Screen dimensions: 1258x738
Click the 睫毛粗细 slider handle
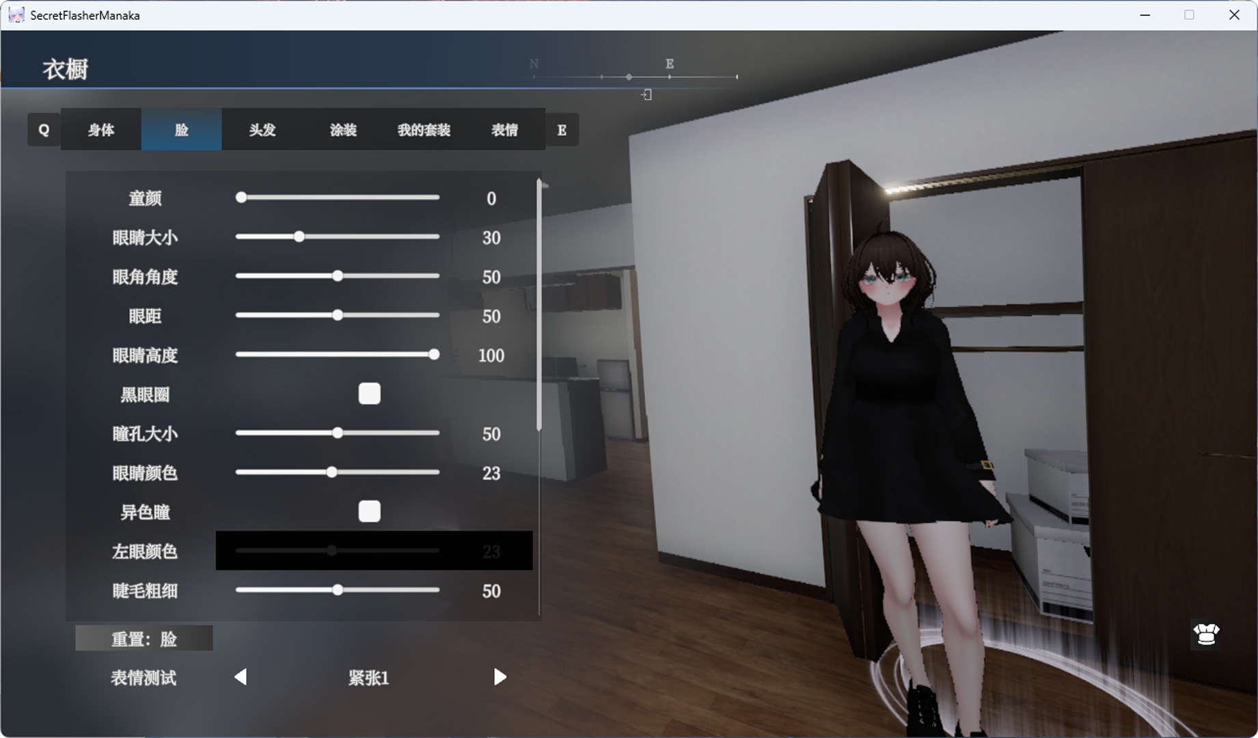pos(338,590)
